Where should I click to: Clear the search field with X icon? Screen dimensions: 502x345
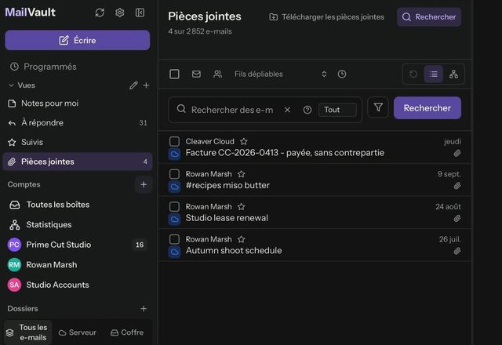click(x=287, y=110)
